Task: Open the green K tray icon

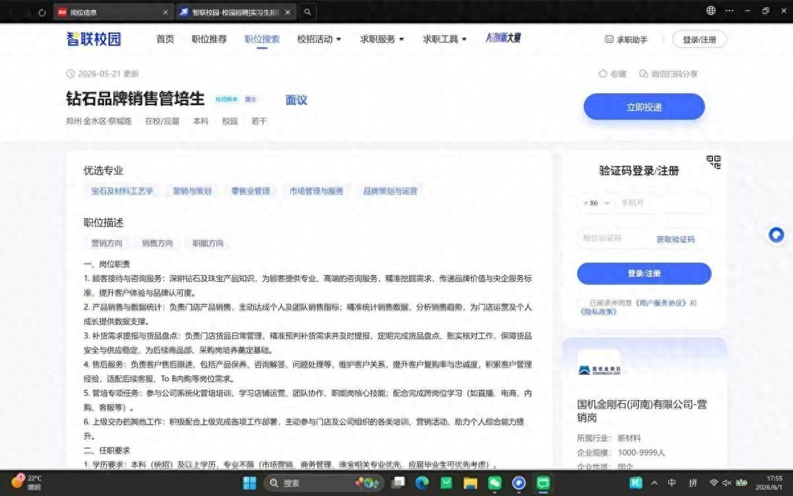Action: click(x=636, y=483)
